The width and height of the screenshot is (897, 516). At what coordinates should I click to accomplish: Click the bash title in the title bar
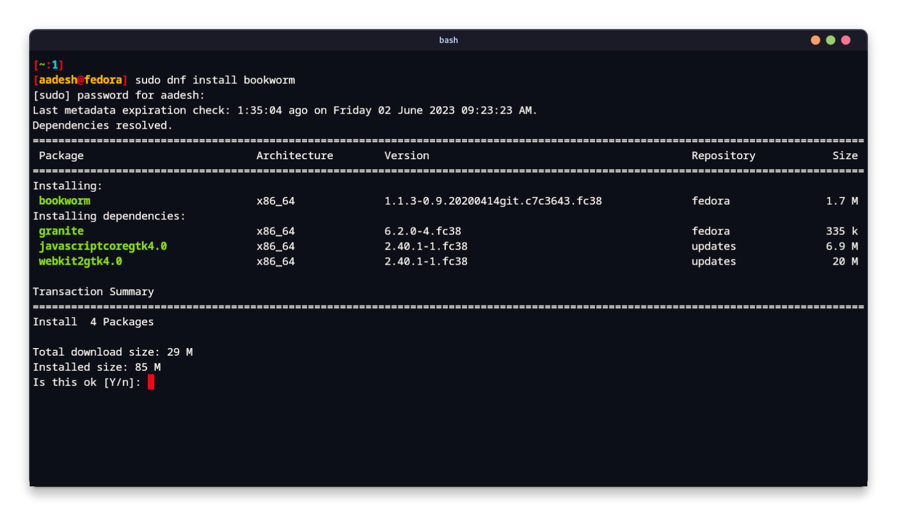448,40
